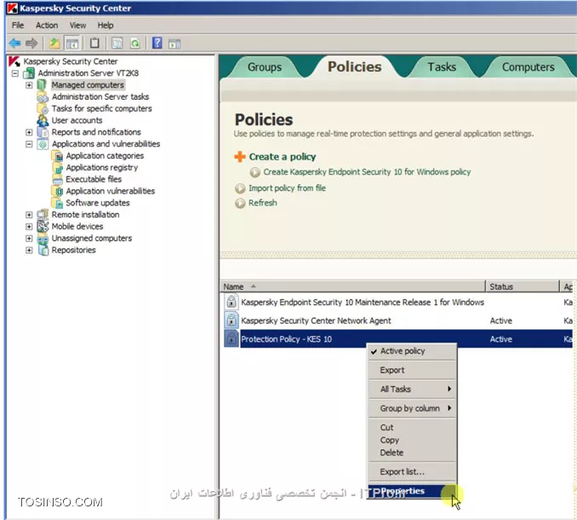Click the blue Help question mark icon
Image resolution: width=577 pixels, height=520 pixels.
[157, 43]
